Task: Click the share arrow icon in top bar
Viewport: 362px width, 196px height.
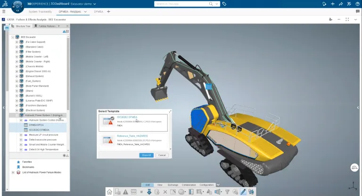Action: [x=341, y=4]
